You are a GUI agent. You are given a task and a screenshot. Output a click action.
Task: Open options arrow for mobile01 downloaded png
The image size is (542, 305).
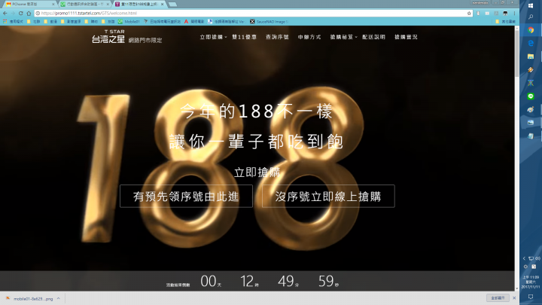point(59,298)
